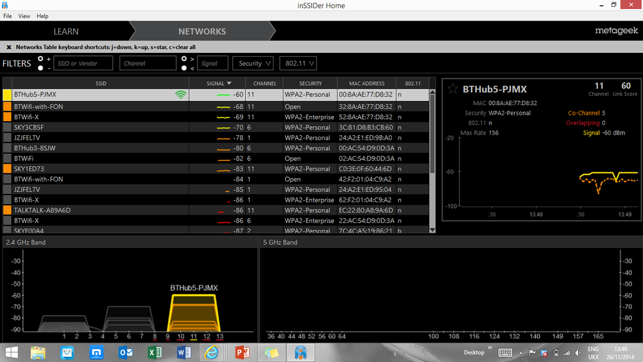Click the yellow color swatch for BTHub5-PJMX row
The height and width of the screenshot is (362, 643).
tap(7, 95)
